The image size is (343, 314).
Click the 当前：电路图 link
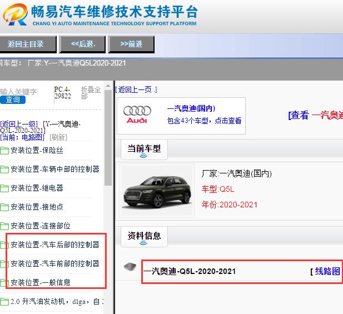click(x=22, y=137)
